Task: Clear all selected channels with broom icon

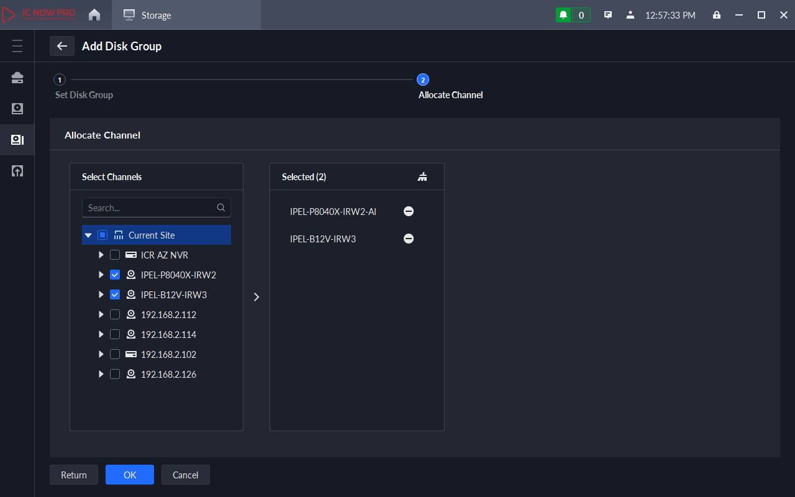Action: (x=423, y=177)
